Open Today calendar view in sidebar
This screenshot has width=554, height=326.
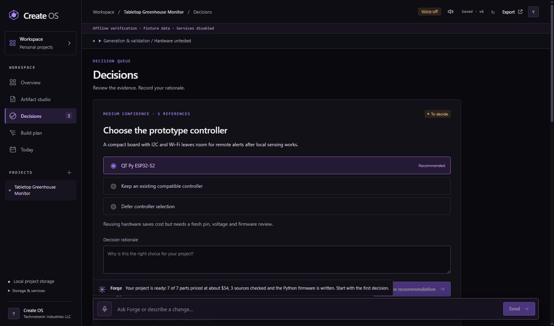(41, 150)
